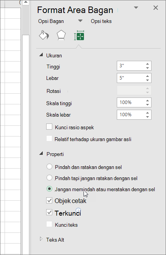Decrease Tinggi value with down arrow
Screen dimensions: 166x255
147,68
